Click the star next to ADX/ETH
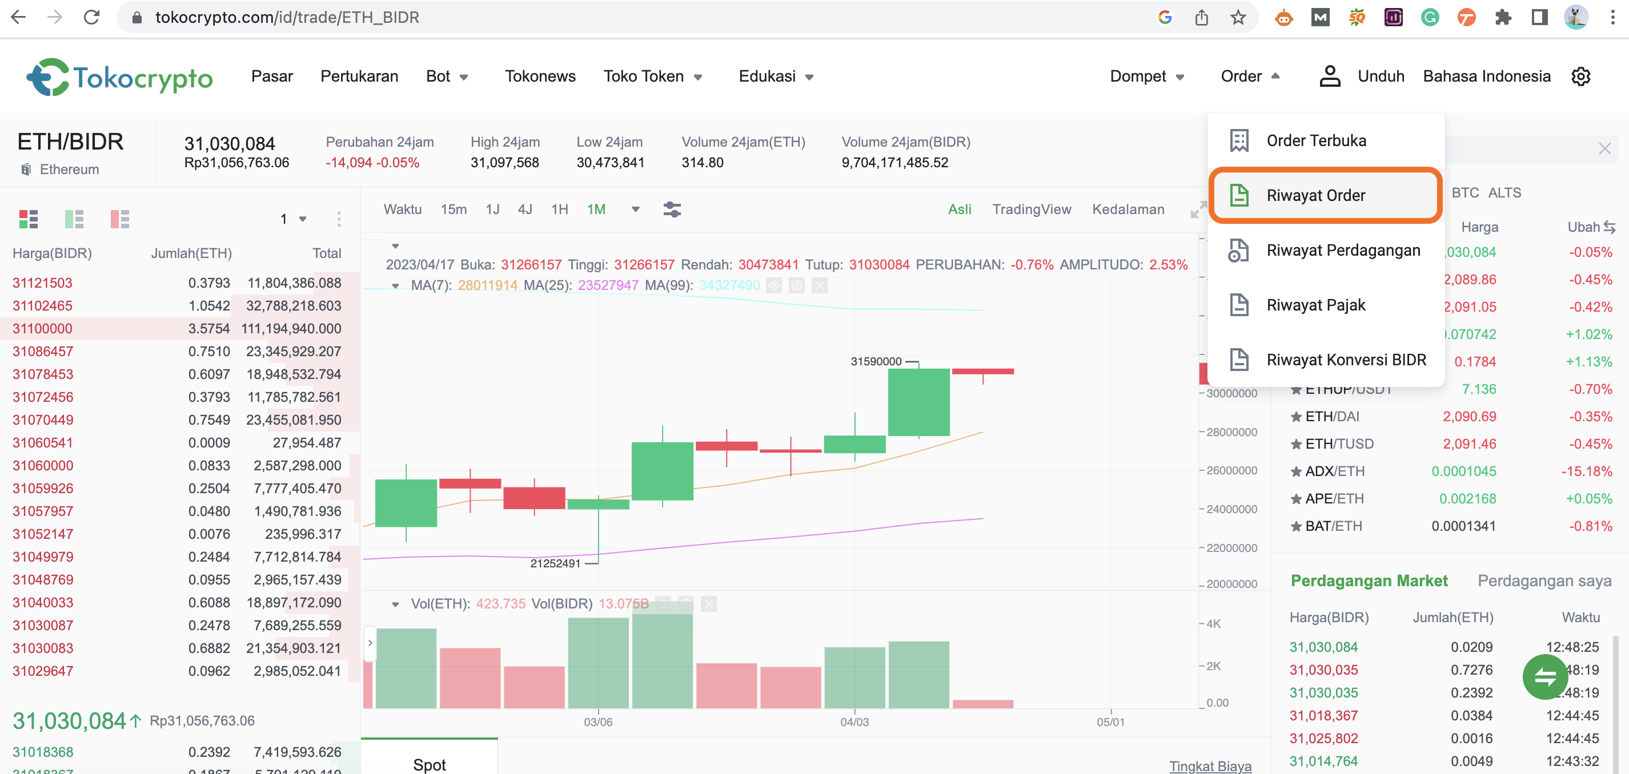1629x774 pixels. pyautogui.click(x=1296, y=471)
